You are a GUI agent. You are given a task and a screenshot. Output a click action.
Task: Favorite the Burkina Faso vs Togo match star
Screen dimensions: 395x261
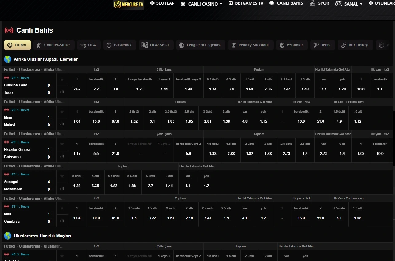click(x=62, y=79)
